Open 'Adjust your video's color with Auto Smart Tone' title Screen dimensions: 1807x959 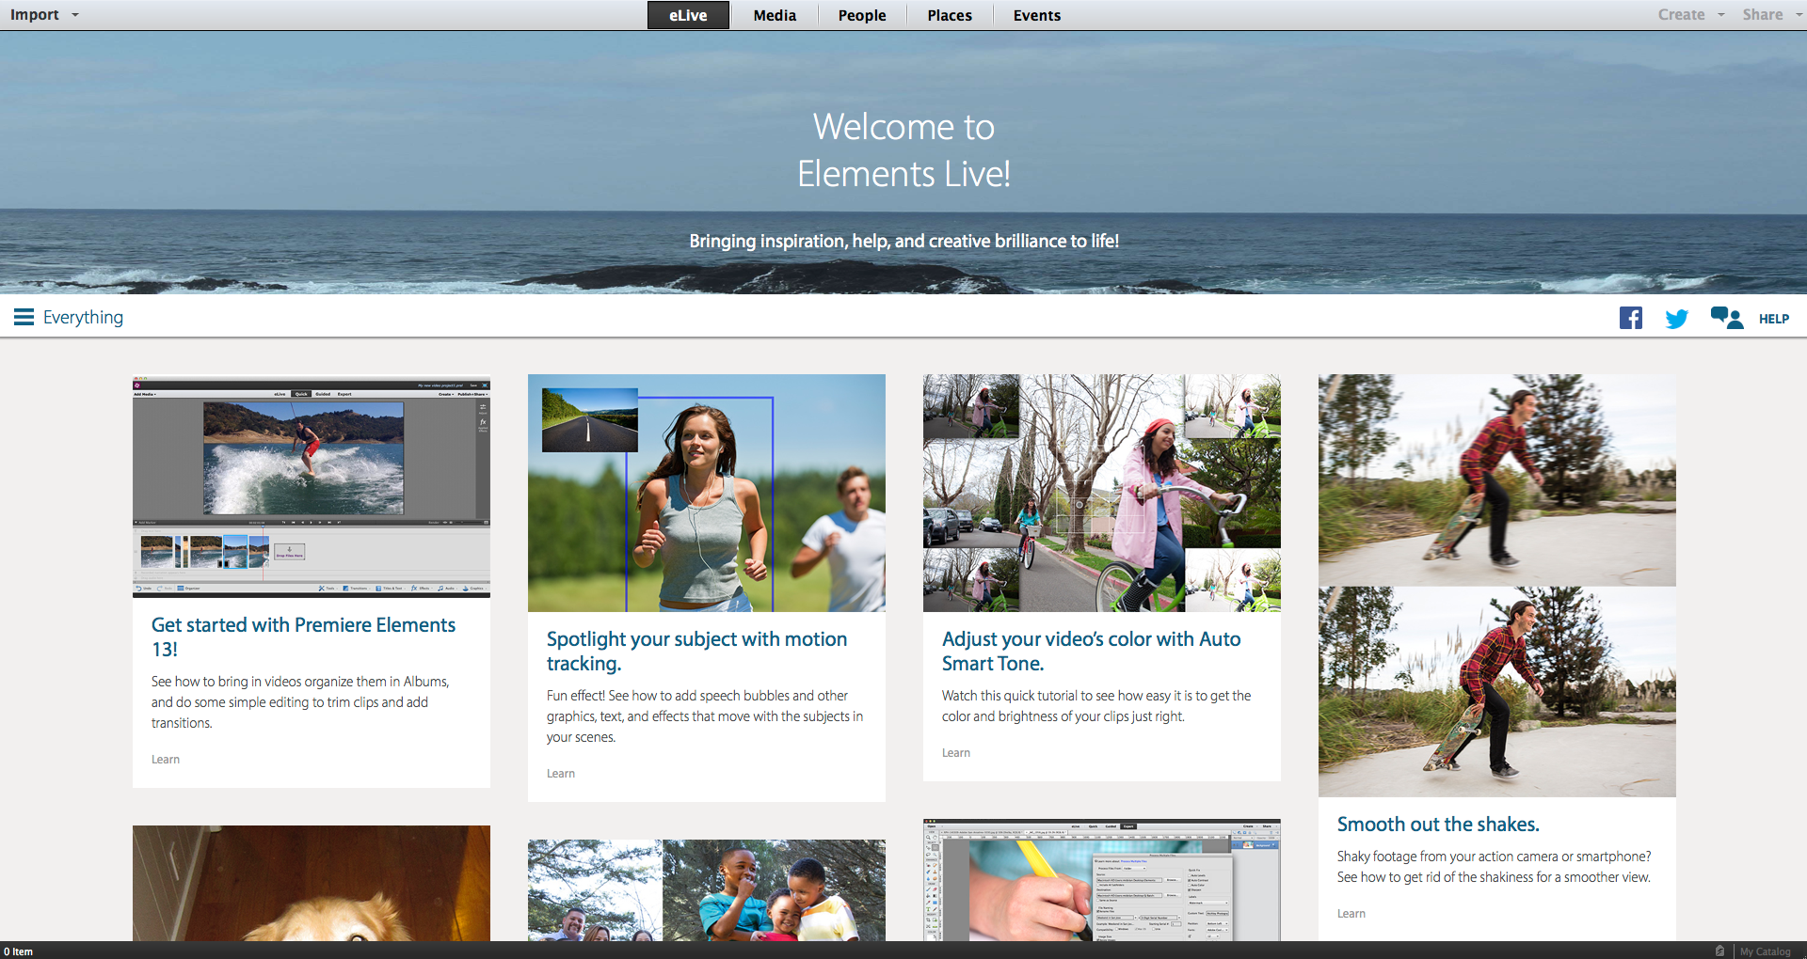[1091, 652]
